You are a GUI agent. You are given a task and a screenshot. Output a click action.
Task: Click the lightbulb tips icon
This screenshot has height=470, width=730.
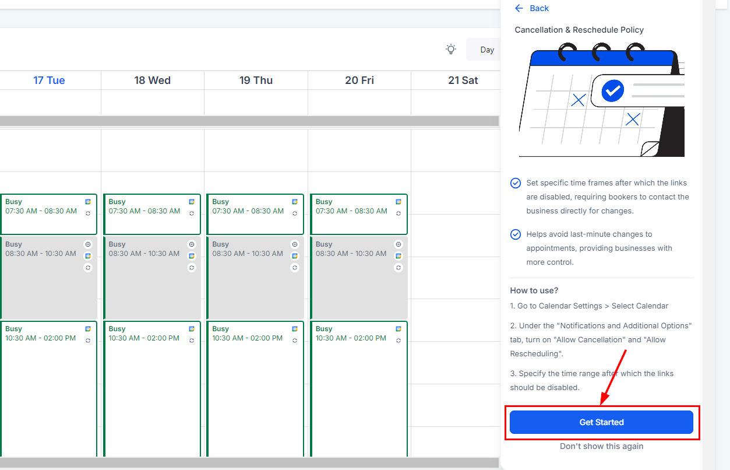click(451, 49)
